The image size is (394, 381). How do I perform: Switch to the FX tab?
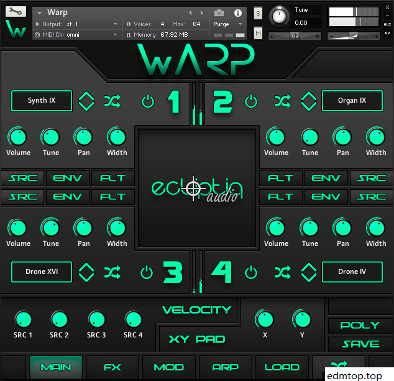(112, 367)
